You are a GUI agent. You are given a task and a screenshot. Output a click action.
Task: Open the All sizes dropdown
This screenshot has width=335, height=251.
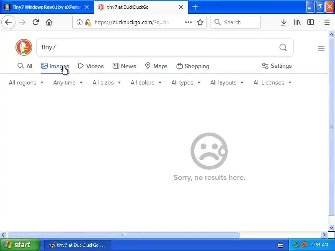(x=107, y=82)
